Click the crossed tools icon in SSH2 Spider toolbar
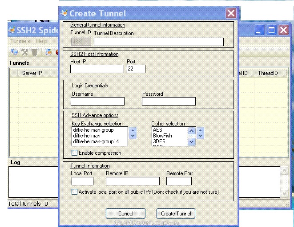 click(x=24, y=52)
